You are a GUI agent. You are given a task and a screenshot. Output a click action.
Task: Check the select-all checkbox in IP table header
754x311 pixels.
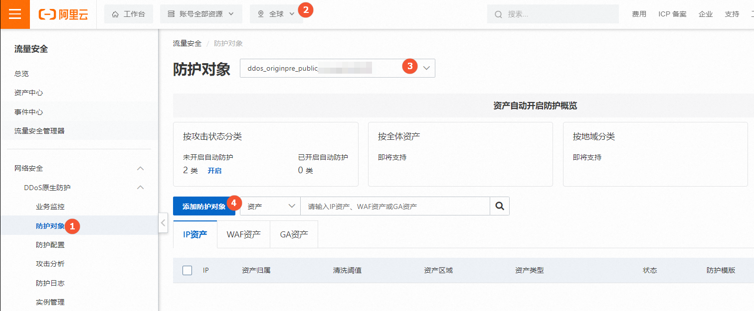(187, 270)
